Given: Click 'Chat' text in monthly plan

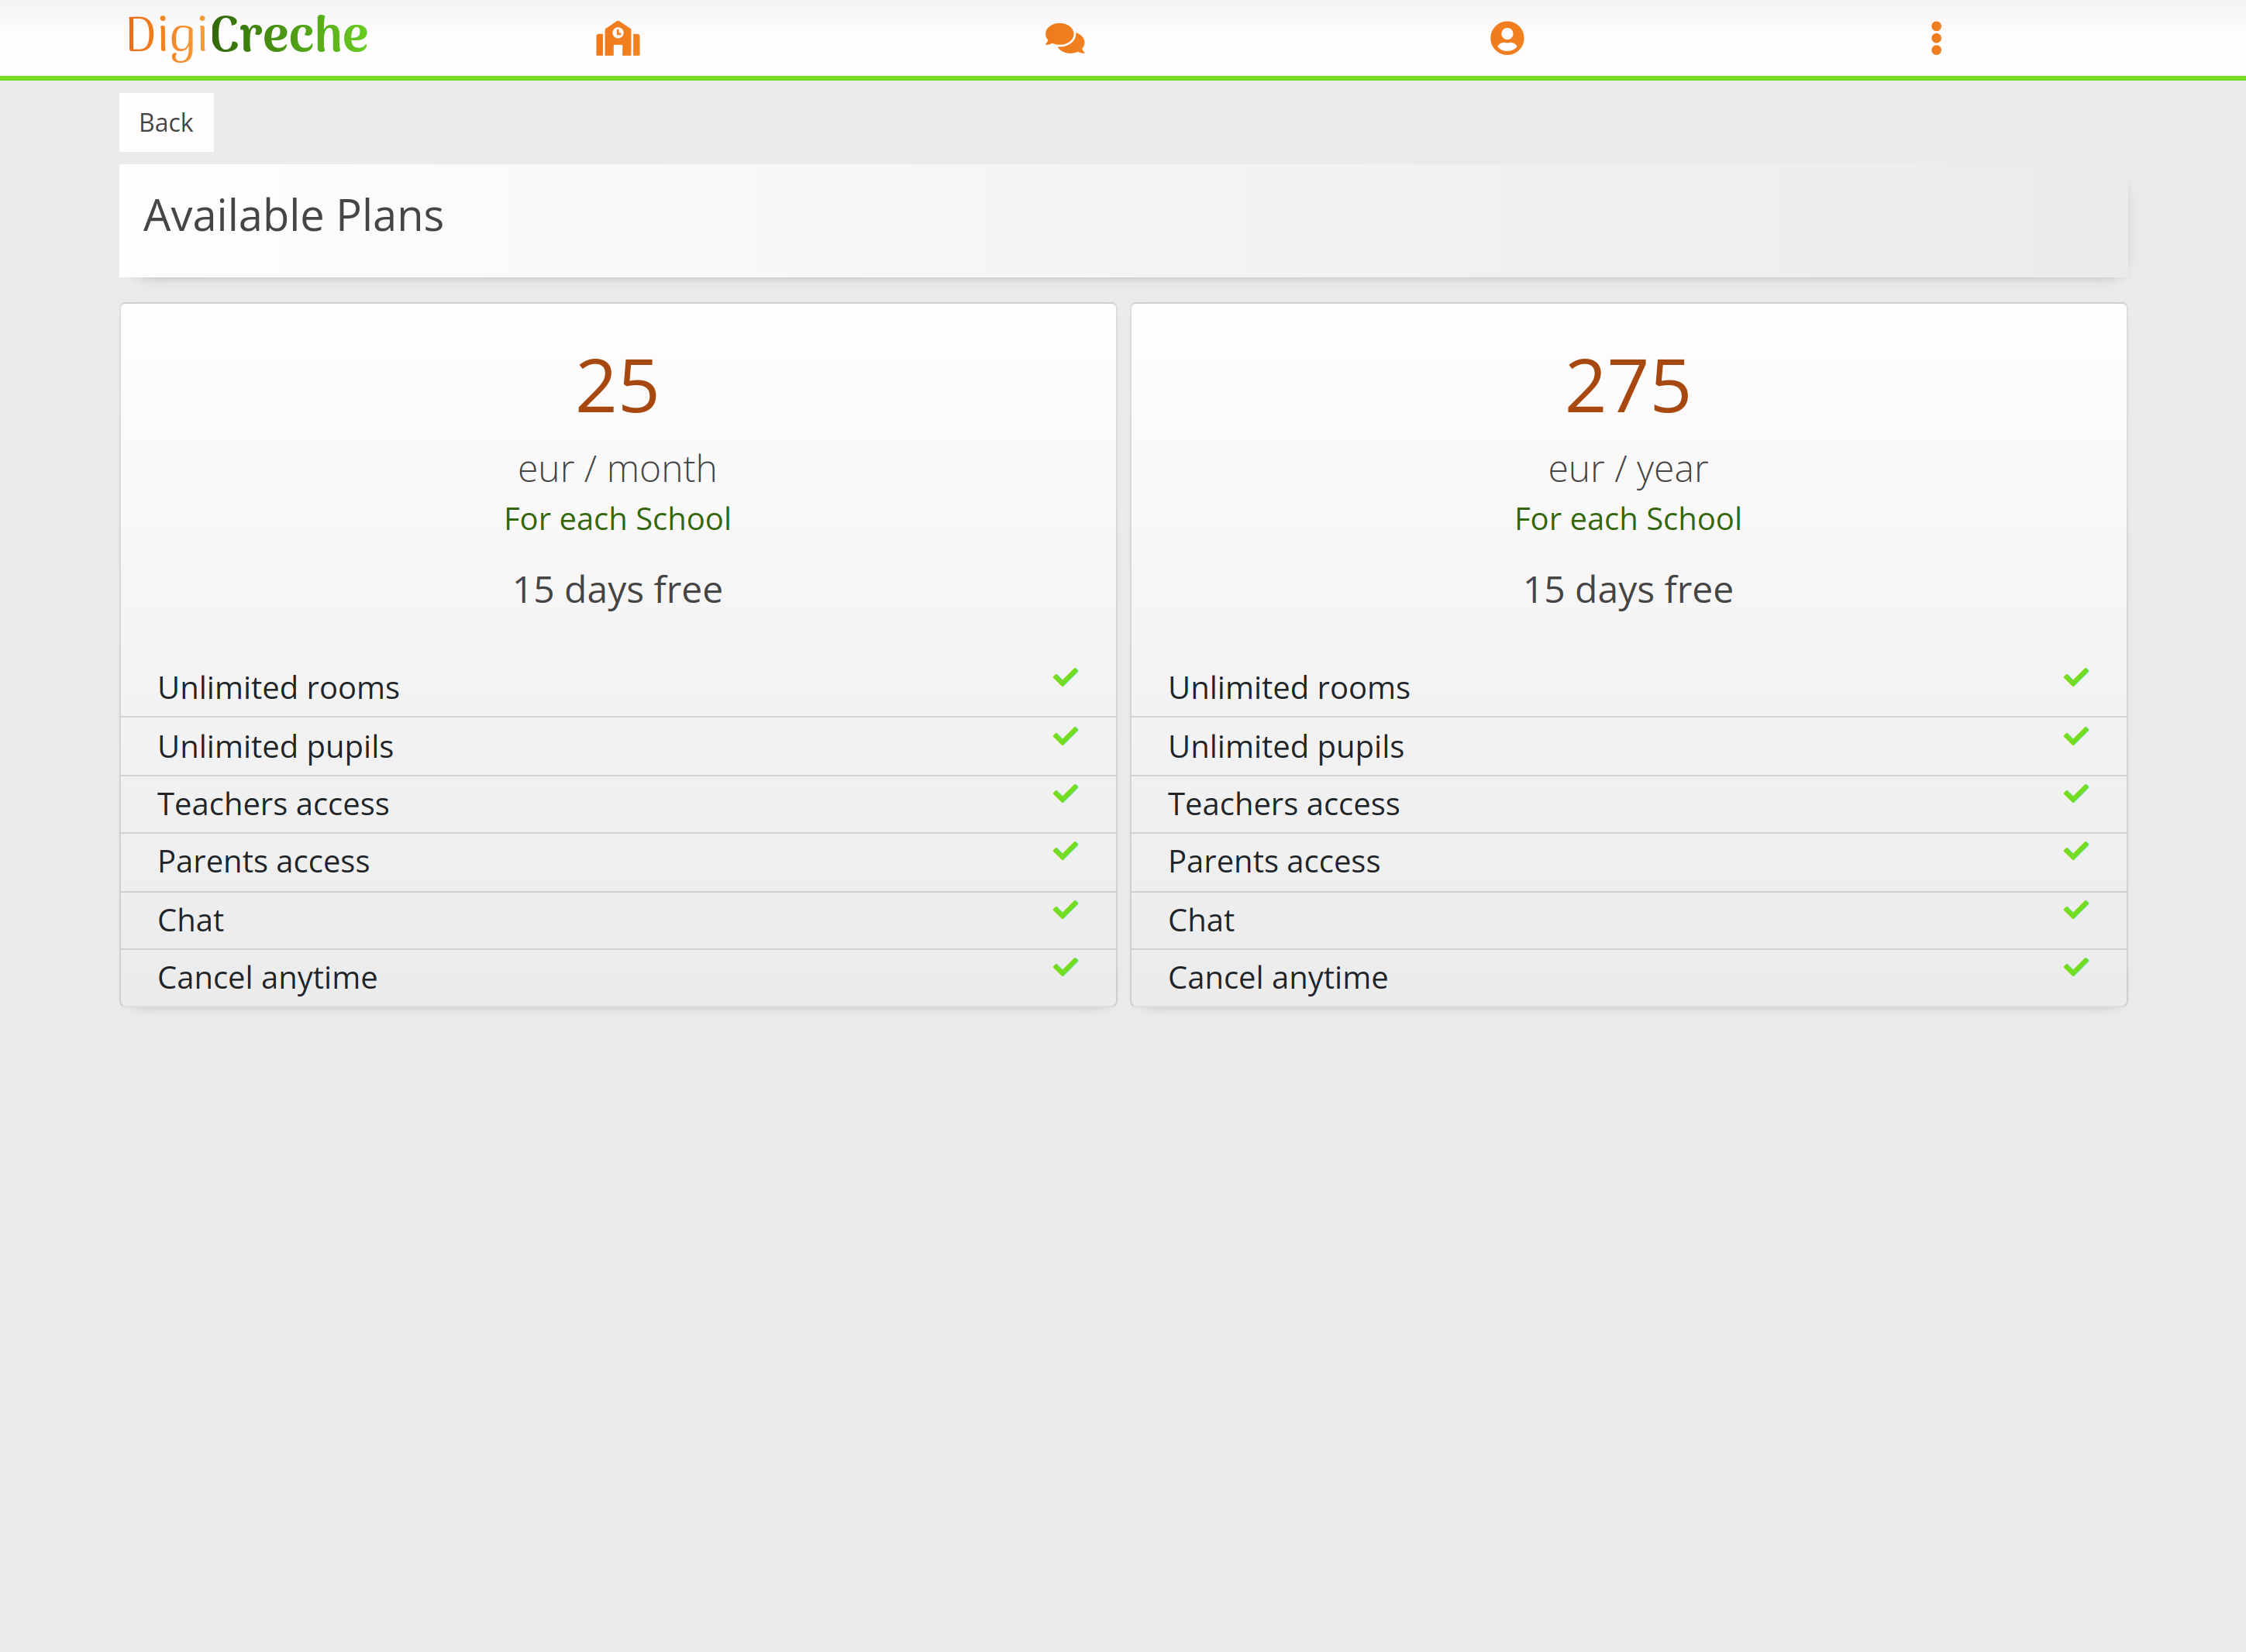Looking at the screenshot, I should coord(190,920).
